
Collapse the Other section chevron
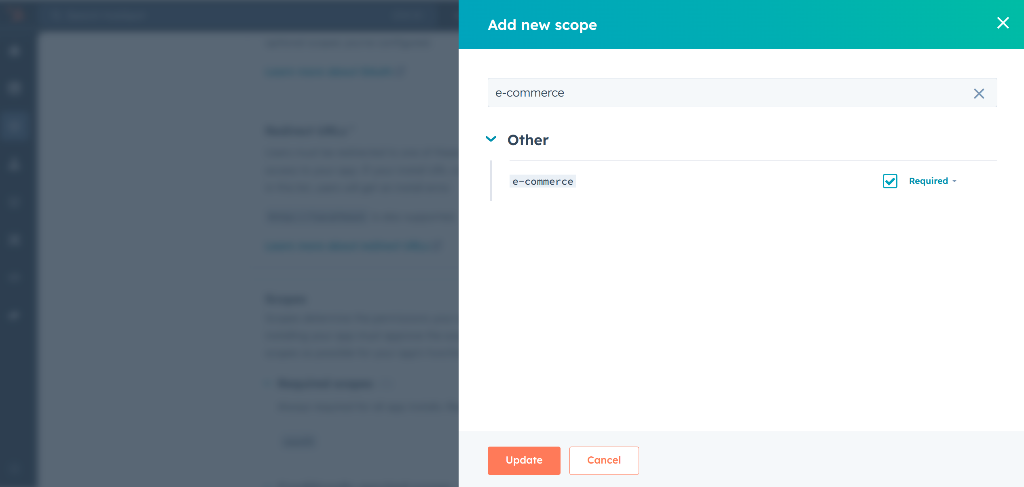491,139
